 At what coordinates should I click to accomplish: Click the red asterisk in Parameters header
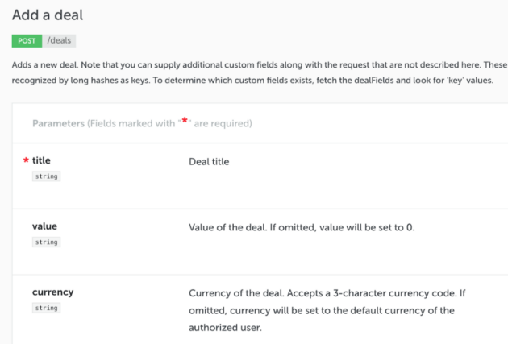click(185, 121)
